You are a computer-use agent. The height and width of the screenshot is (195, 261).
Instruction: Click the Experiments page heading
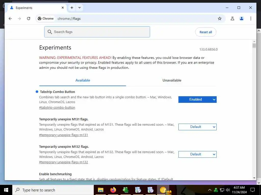tap(55, 47)
